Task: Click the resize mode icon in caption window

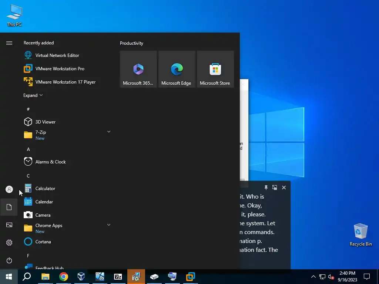Action: tap(275, 187)
